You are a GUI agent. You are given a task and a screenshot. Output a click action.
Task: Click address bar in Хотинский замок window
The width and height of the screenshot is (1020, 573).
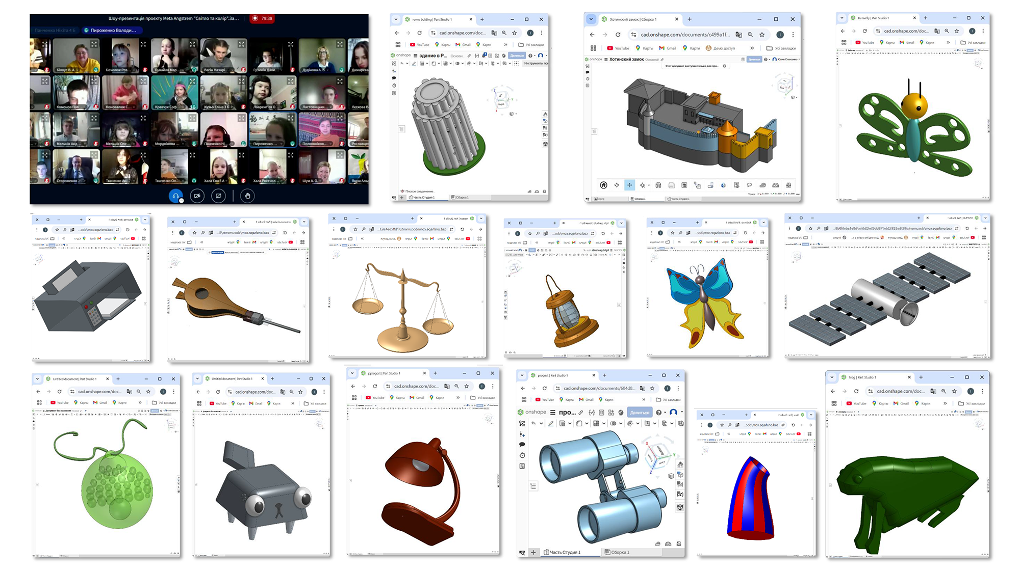pos(683,35)
